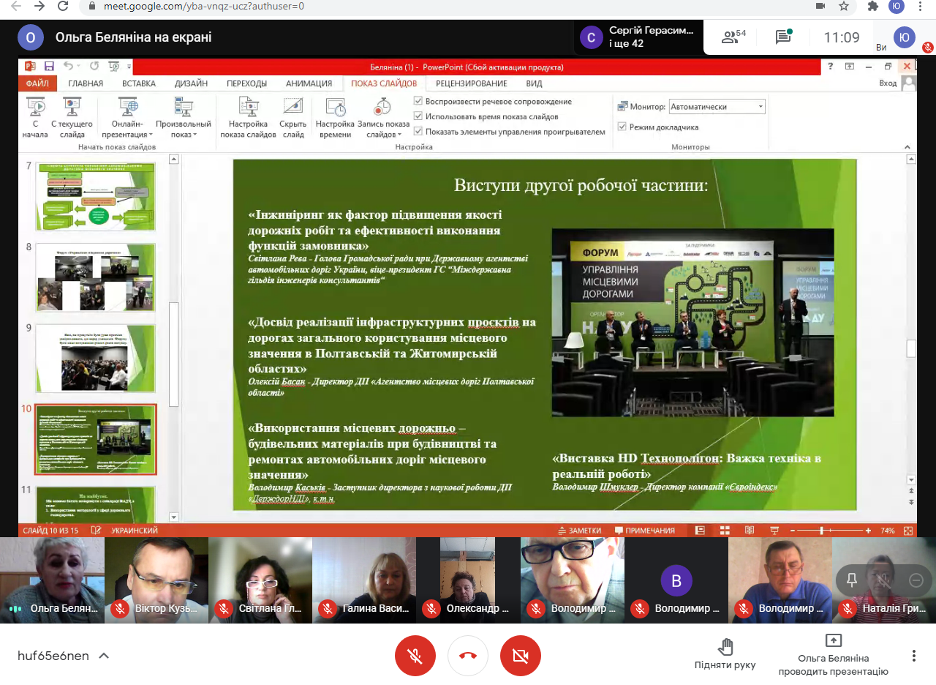The height and width of the screenshot is (685, 936).
Task: Toggle Использовать время показа слайдов checkbox
Action: [x=418, y=116]
